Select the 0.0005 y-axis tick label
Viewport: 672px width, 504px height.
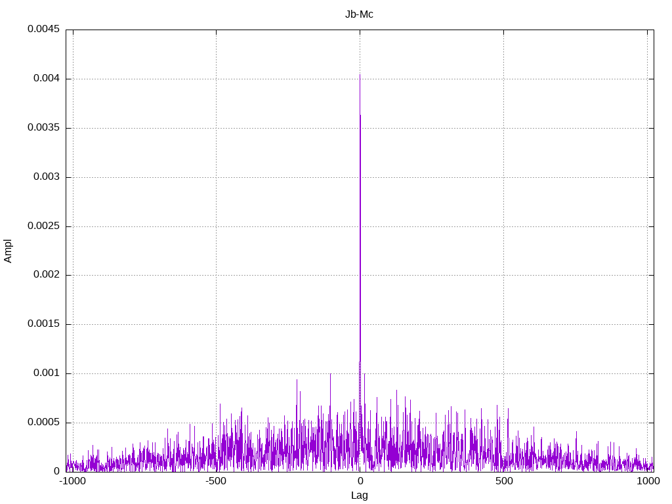[x=43, y=423]
